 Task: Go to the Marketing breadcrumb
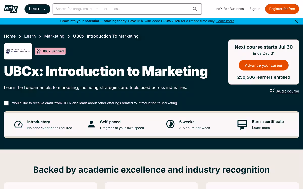pos(54,36)
